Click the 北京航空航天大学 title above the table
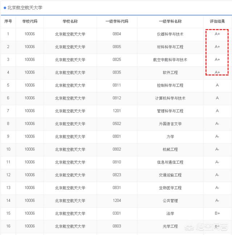Screen dimensions: 232x235 [25, 8]
